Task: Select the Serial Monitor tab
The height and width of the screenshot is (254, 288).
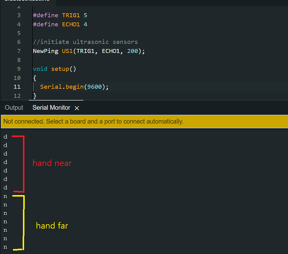Action: [51, 108]
